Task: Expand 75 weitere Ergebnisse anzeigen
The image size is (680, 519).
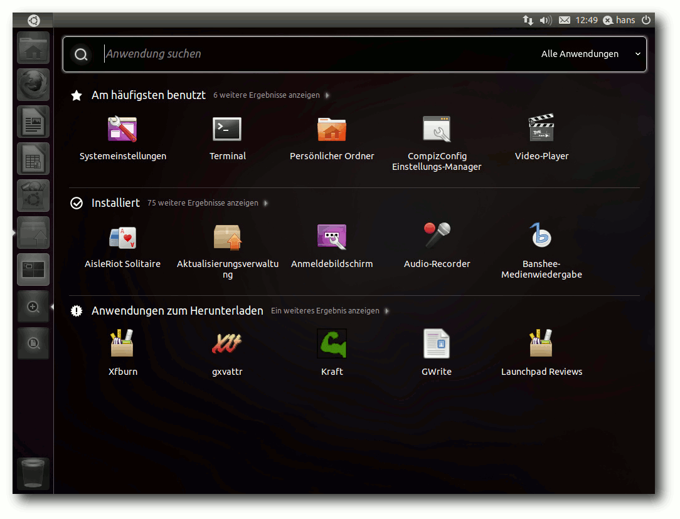Action: (208, 203)
